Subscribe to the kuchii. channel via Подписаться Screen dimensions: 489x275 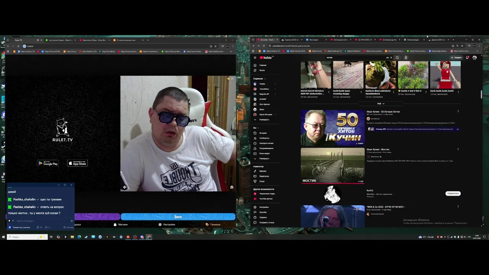pos(453,193)
